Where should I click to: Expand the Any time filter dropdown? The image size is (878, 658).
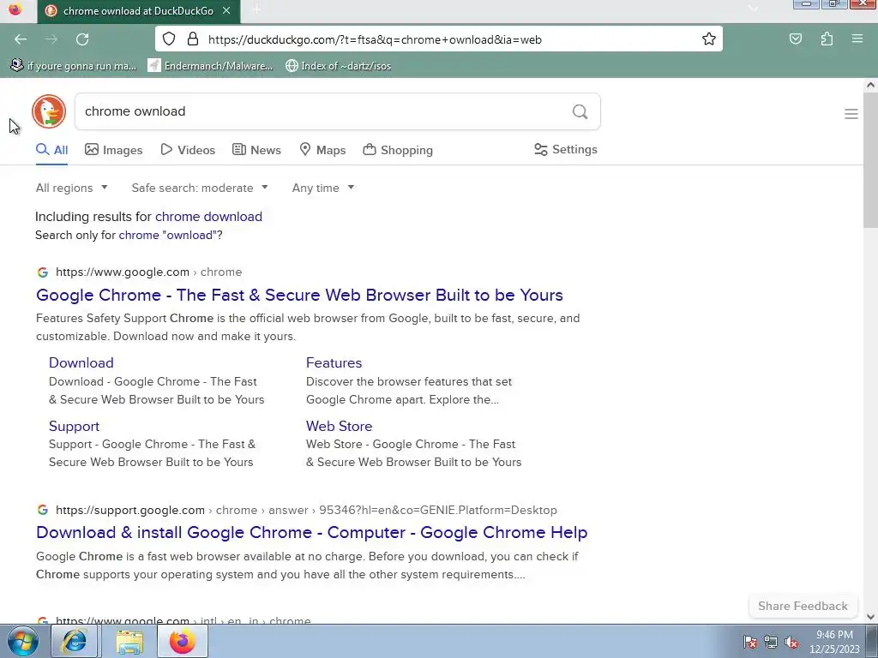click(323, 188)
